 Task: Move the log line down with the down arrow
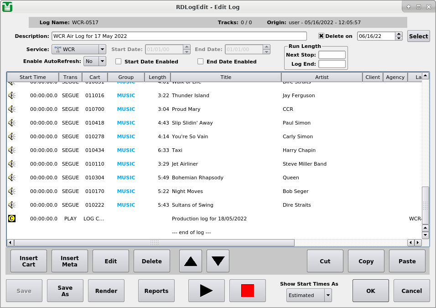[218, 261]
